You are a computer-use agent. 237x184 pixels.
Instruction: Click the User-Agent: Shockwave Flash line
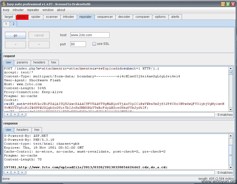tap(32, 80)
